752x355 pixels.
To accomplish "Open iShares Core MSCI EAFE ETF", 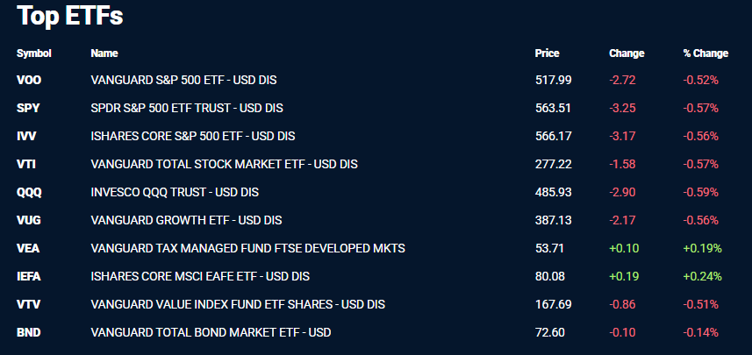I will tap(200, 276).
